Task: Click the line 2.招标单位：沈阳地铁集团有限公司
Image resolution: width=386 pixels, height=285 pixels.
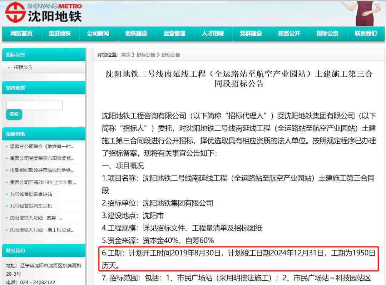Action: point(158,203)
